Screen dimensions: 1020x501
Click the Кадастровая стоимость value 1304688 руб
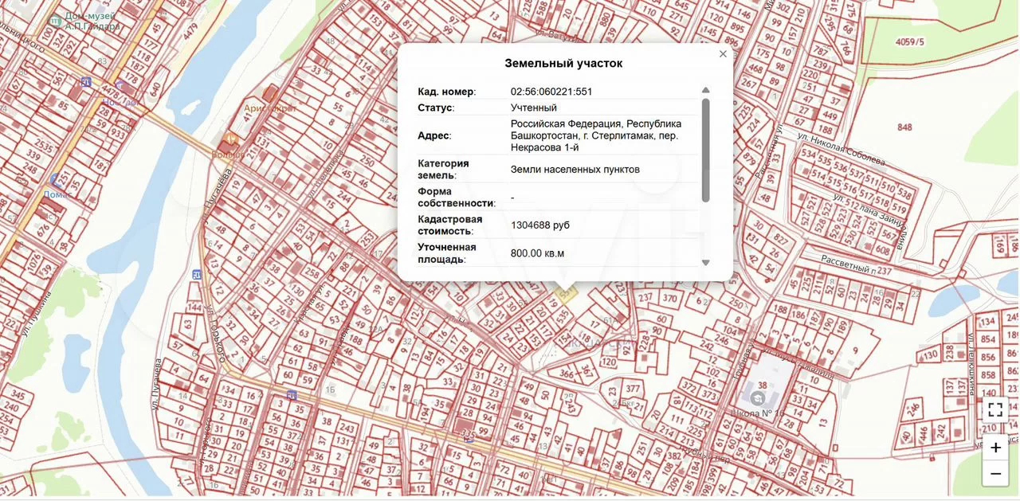coord(540,225)
